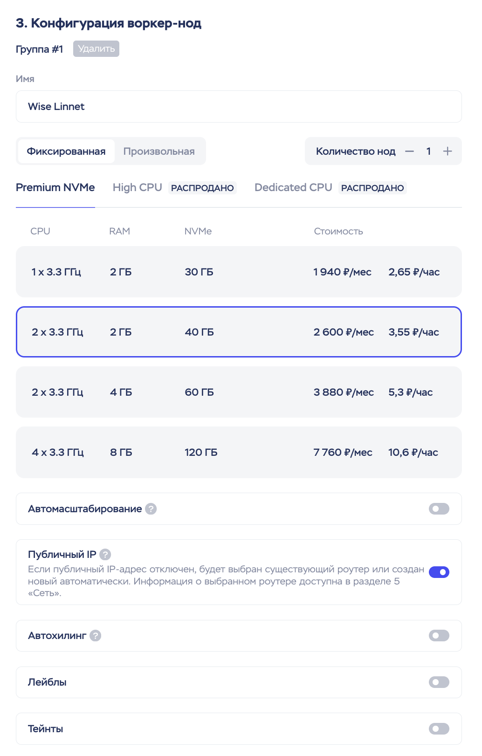Click the node count value 1
The height and width of the screenshot is (756, 482).
428,151
